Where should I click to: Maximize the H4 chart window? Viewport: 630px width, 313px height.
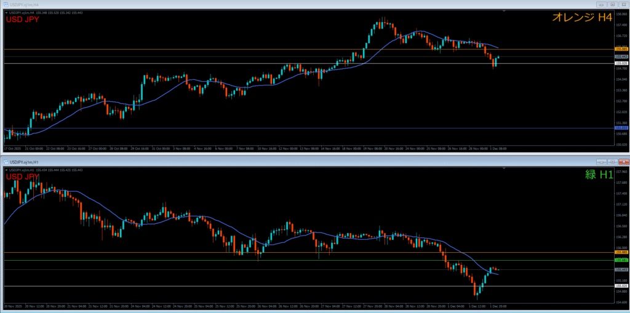click(612, 4)
